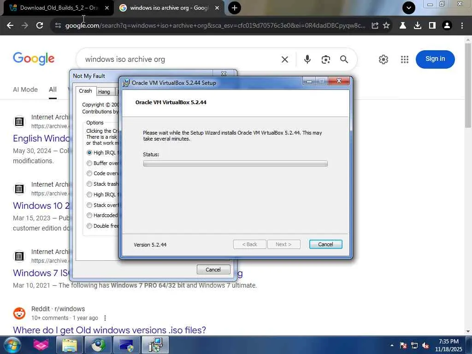This screenshot has height=354, width=472.
Task: Submit search with magnifier icon
Action: pos(344,59)
